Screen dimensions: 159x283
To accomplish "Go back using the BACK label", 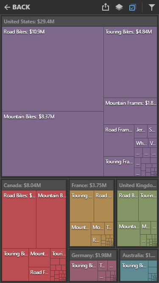I will pos(21,7).
